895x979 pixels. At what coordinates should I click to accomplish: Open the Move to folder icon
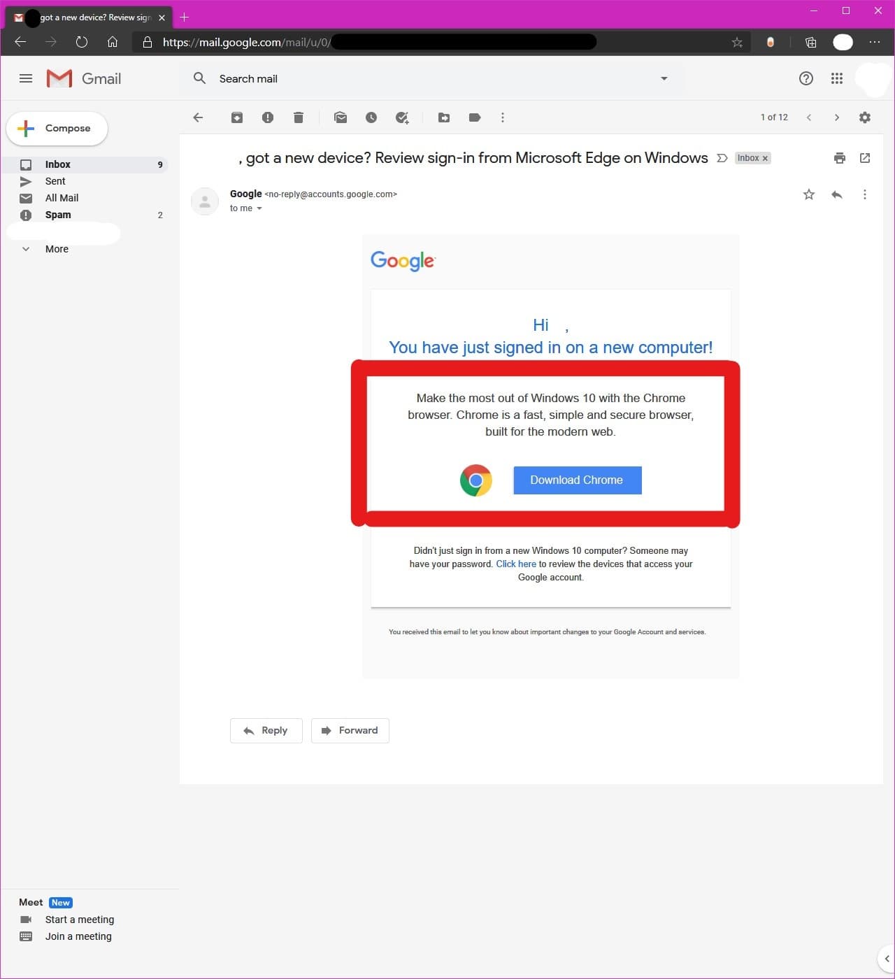point(444,117)
